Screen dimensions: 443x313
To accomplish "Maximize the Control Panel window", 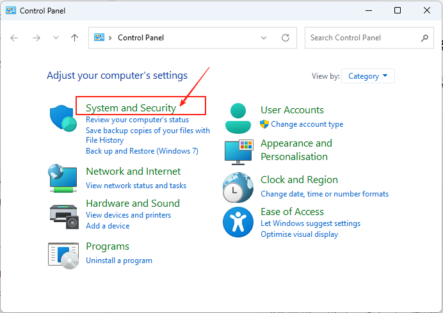I will tap(398, 10).
